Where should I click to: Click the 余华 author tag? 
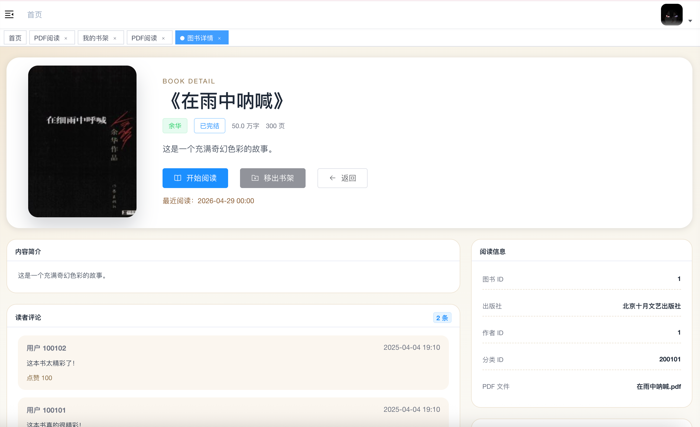tap(175, 126)
